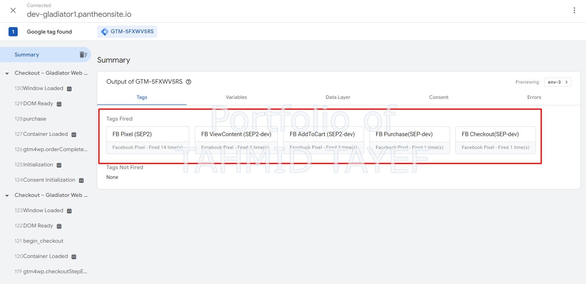Viewport: 586px width, 284px height.
Task: Click the GTM-5FXWV5RS container chip
Action: coord(127,32)
